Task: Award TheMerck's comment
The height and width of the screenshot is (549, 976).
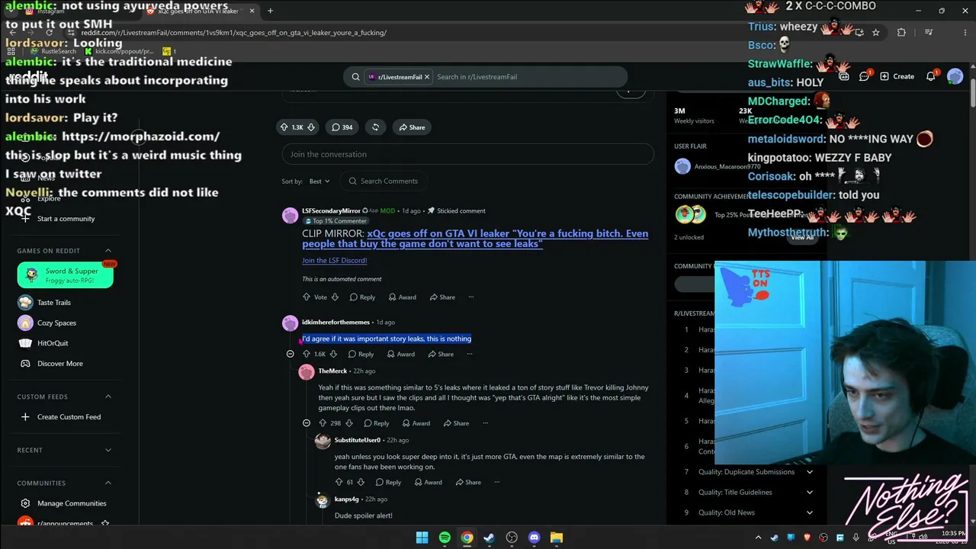Action: (415, 423)
